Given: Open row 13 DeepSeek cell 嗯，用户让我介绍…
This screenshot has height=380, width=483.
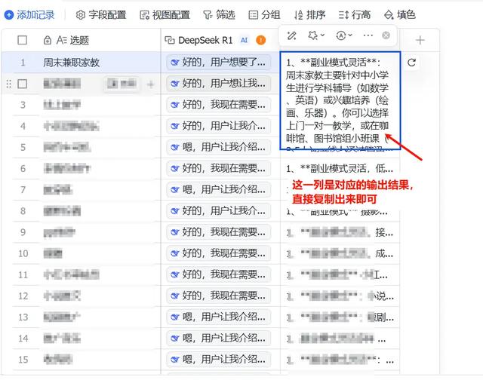Looking at the screenshot, I should (x=219, y=317).
